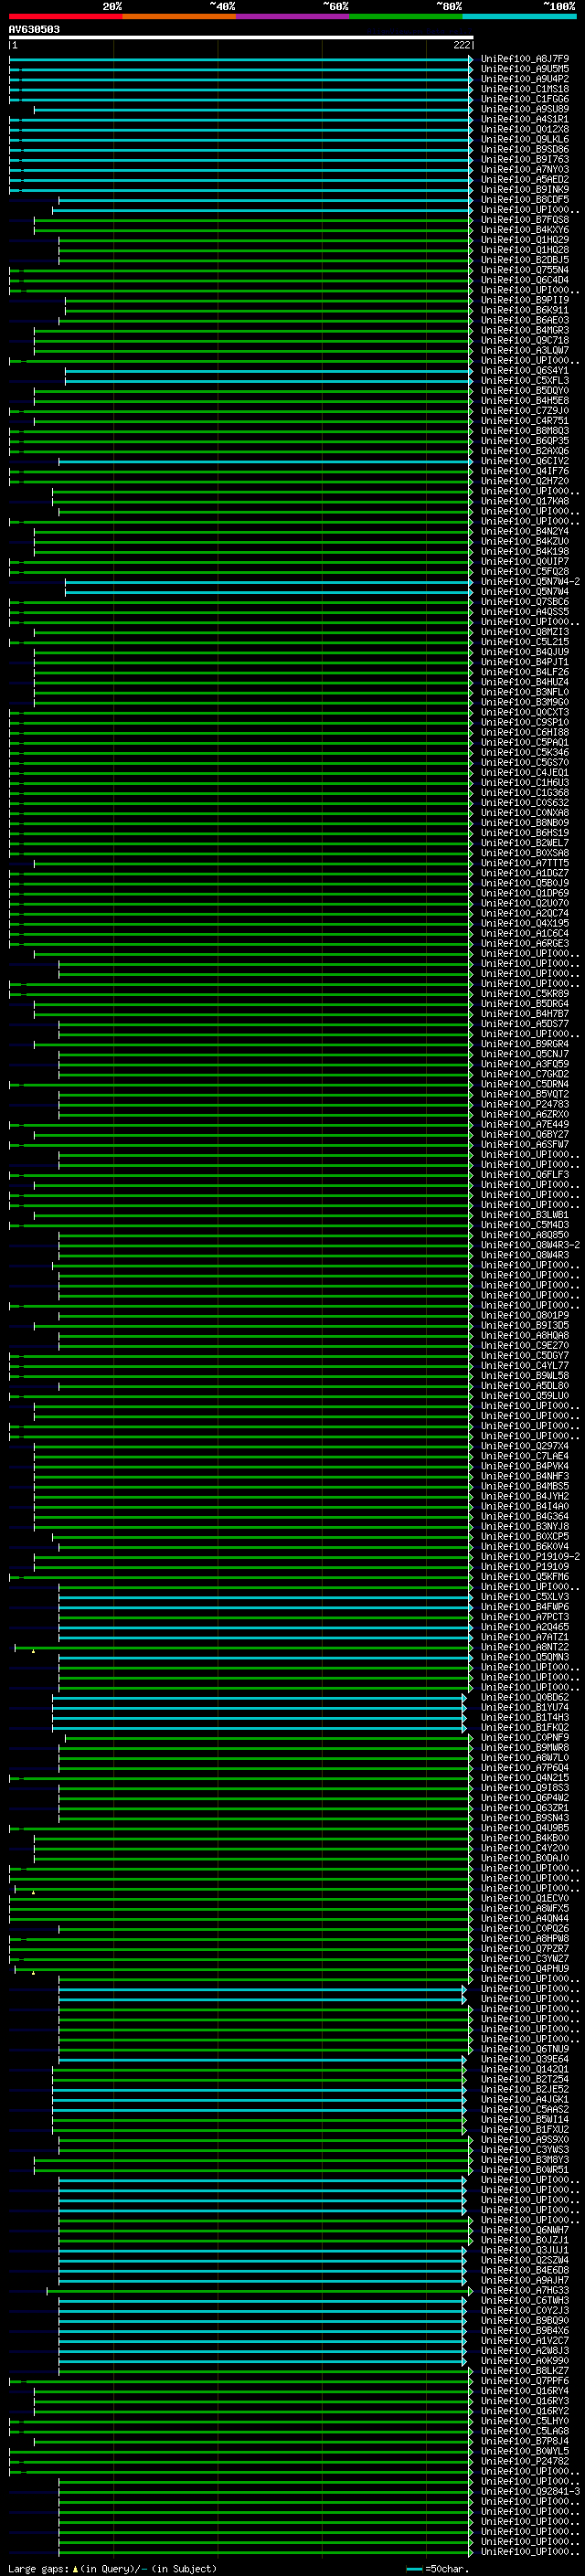Screen dimensions: 585x2576
Task: Select the label UniRef100_C5DRN4
Action: (x=525, y=1084)
